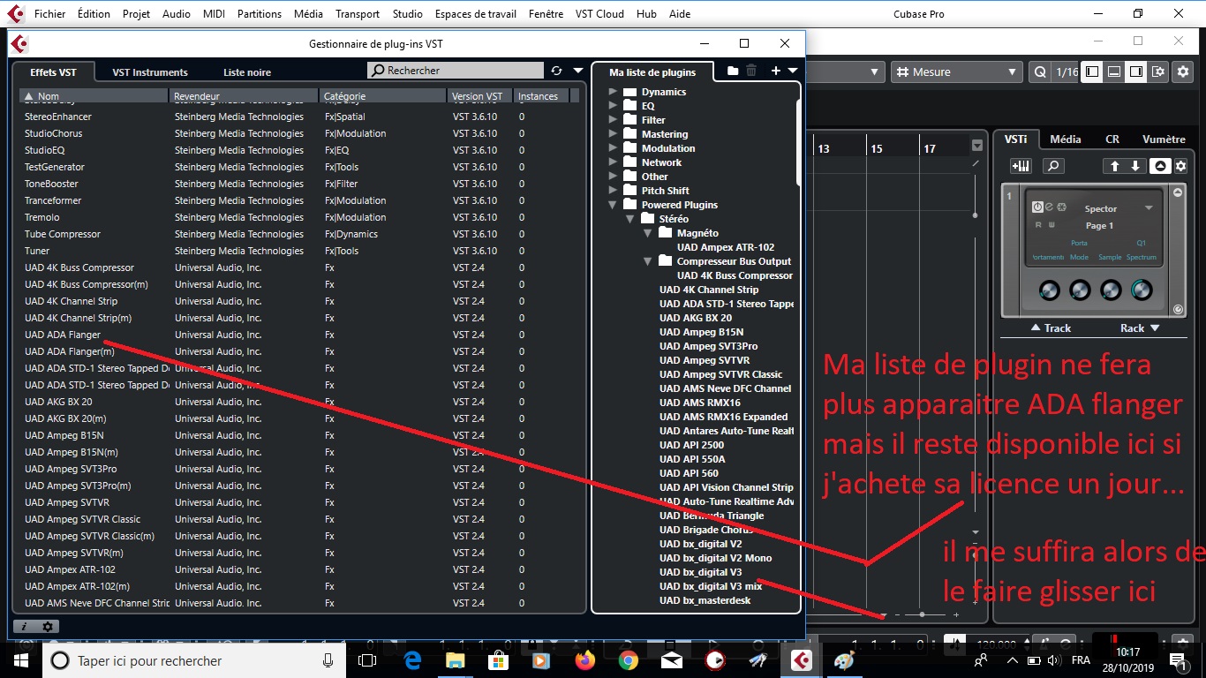Rescan plugins with the refresh icon
1206x678 pixels.
[555, 70]
